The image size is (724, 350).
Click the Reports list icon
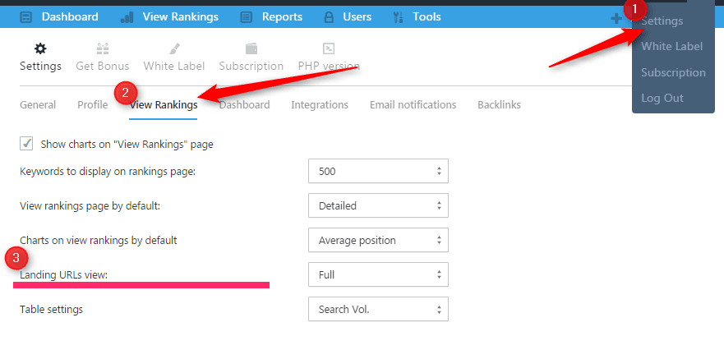[247, 17]
